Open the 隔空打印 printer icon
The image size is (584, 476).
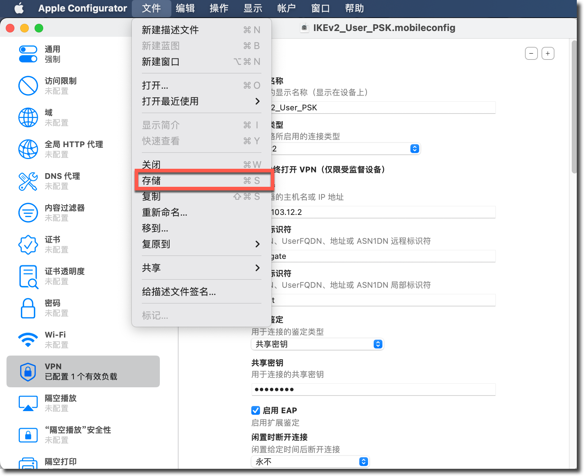[x=28, y=463]
